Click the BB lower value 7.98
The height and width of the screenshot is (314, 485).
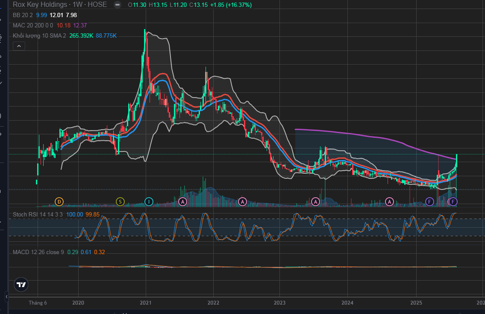71,15
